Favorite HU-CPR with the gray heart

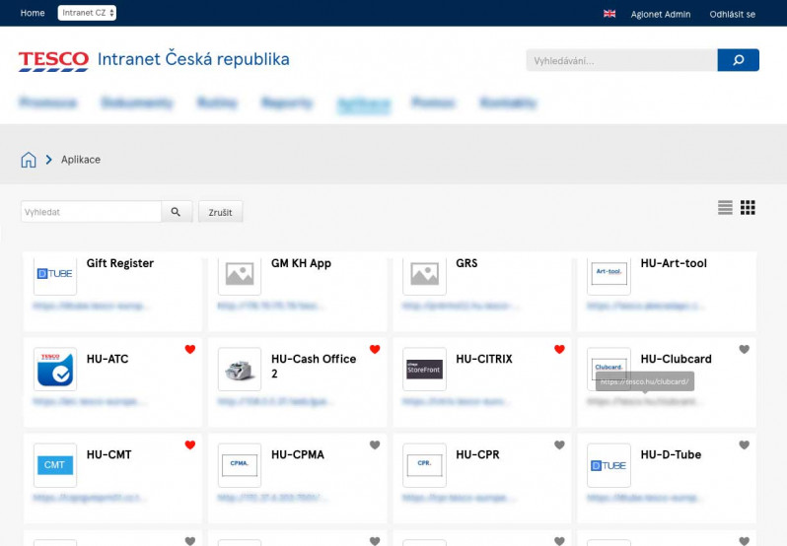[x=559, y=444]
